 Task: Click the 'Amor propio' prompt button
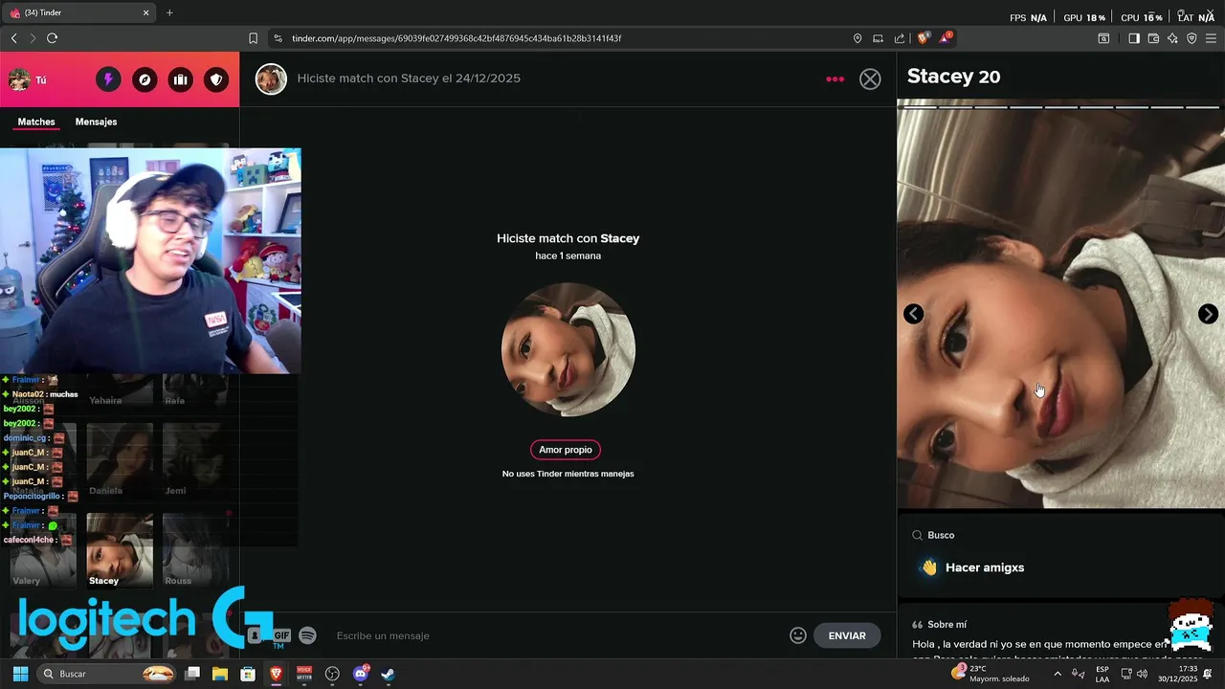click(x=566, y=450)
